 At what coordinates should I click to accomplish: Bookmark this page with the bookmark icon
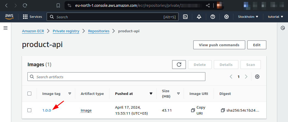click(x=58, y=6)
